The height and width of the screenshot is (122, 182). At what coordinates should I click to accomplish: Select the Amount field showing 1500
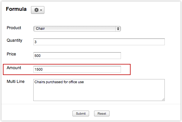77,69
